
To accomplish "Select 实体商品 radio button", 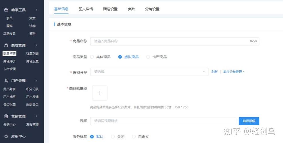I will point(92,57).
